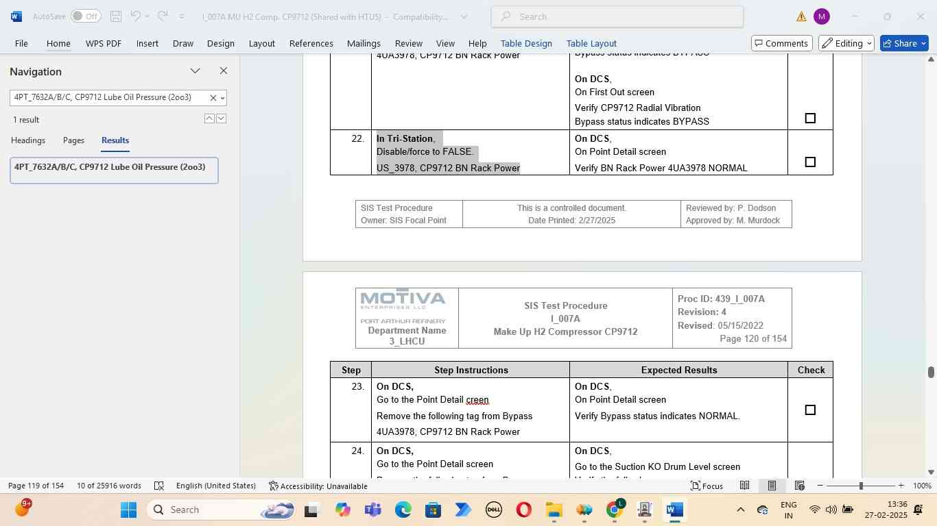937x526 pixels.
Task: Select the Results tab in Navigation
Action: pyautogui.click(x=115, y=140)
